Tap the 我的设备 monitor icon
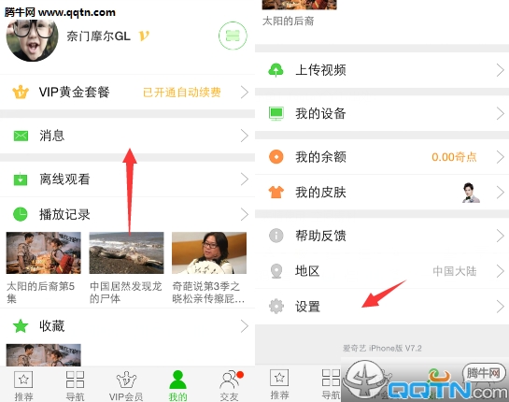509x402 pixels. coord(276,114)
